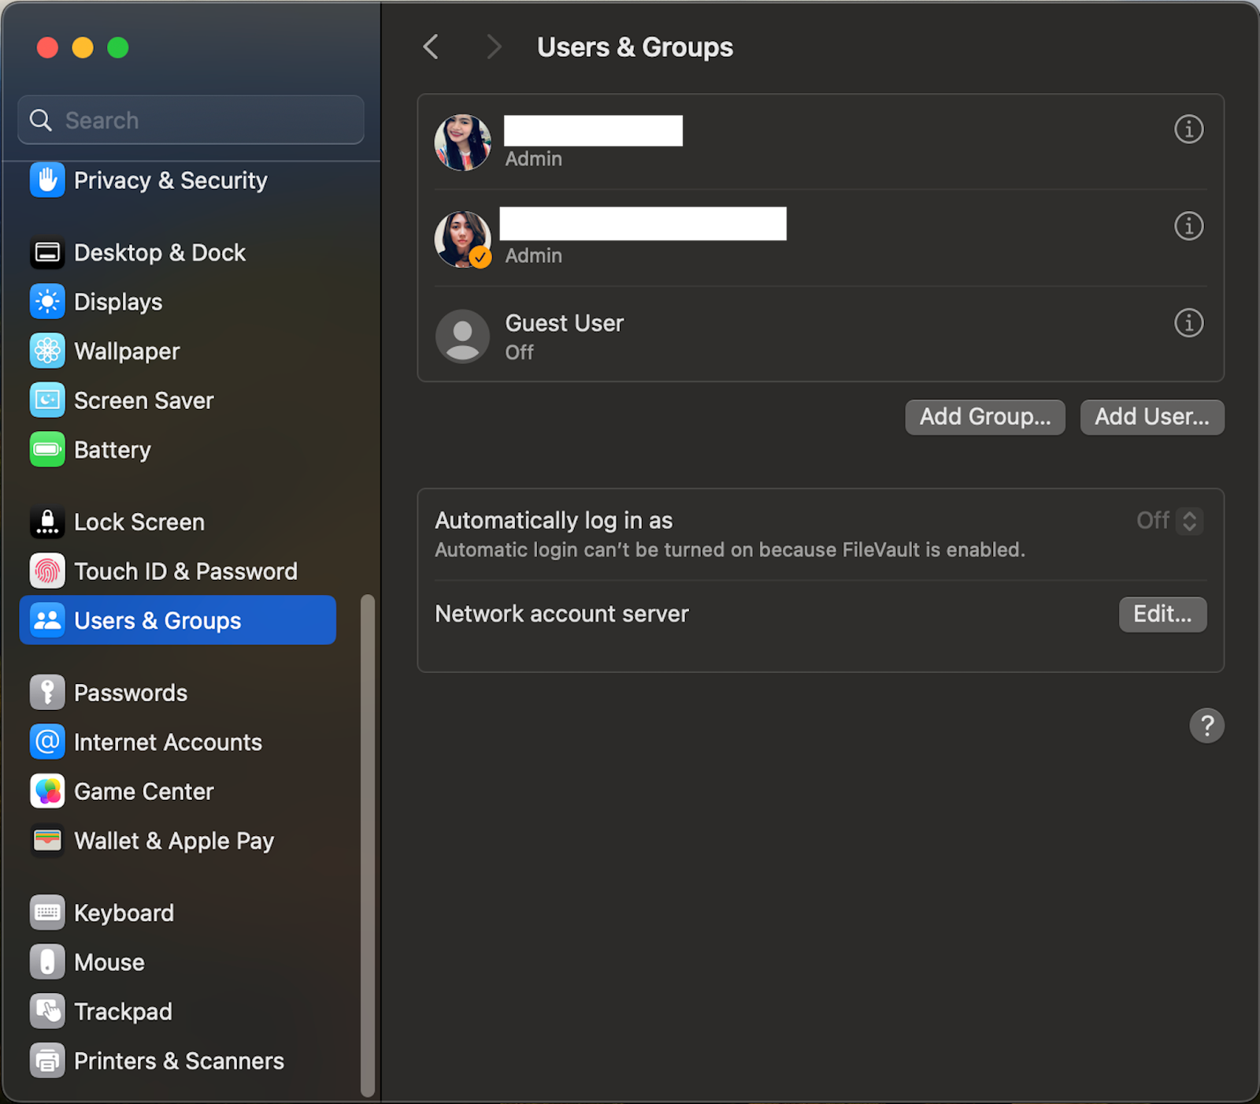Click inside the Search field
Viewport: 1260px width, 1104px height.
point(191,121)
